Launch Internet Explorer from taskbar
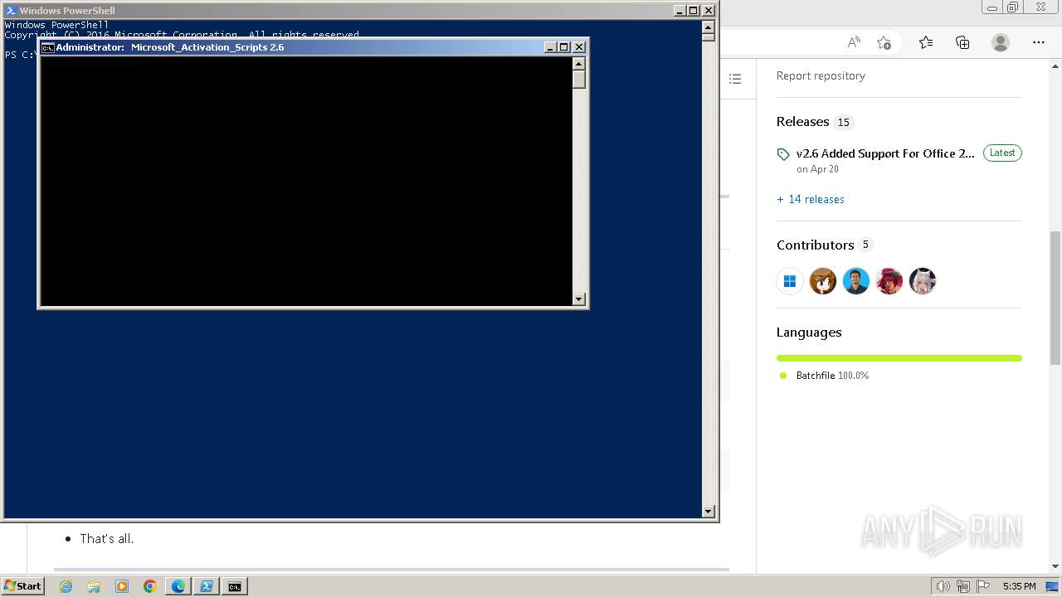The width and height of the screenshot is (1062, 597). click(x=66, y=586)
